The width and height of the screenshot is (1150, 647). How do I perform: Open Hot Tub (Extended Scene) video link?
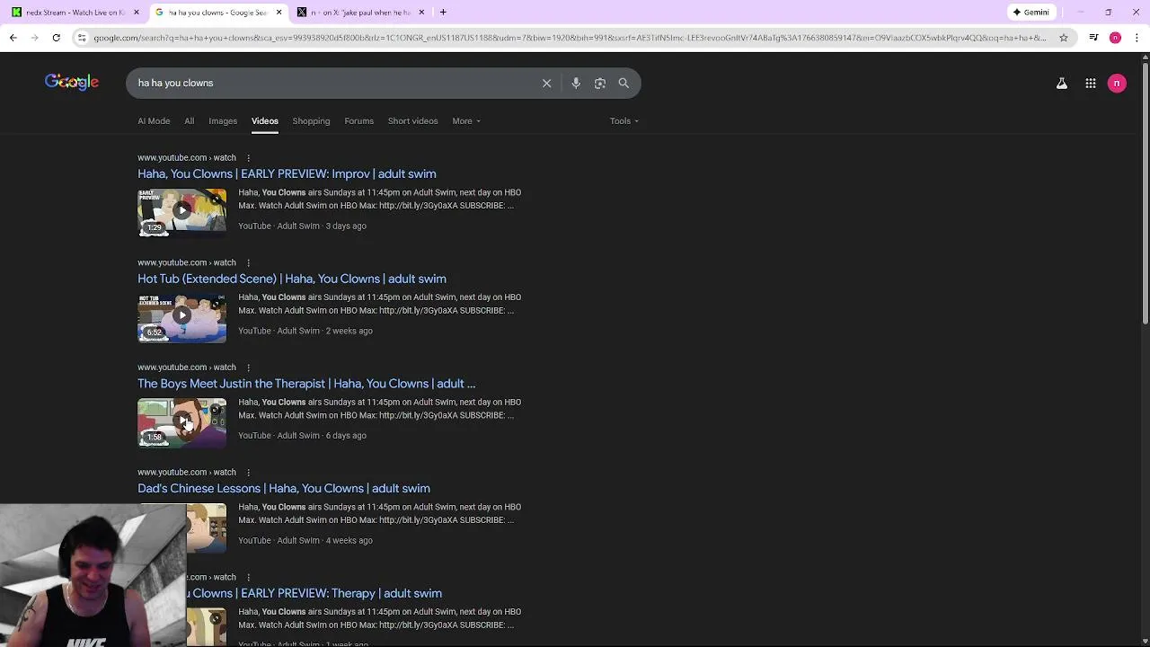click(x=292, y=279)
